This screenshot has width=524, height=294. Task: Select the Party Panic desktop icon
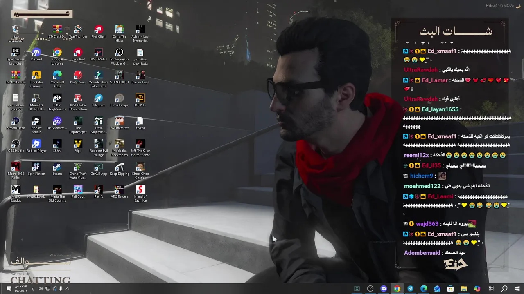click(78, 78)
